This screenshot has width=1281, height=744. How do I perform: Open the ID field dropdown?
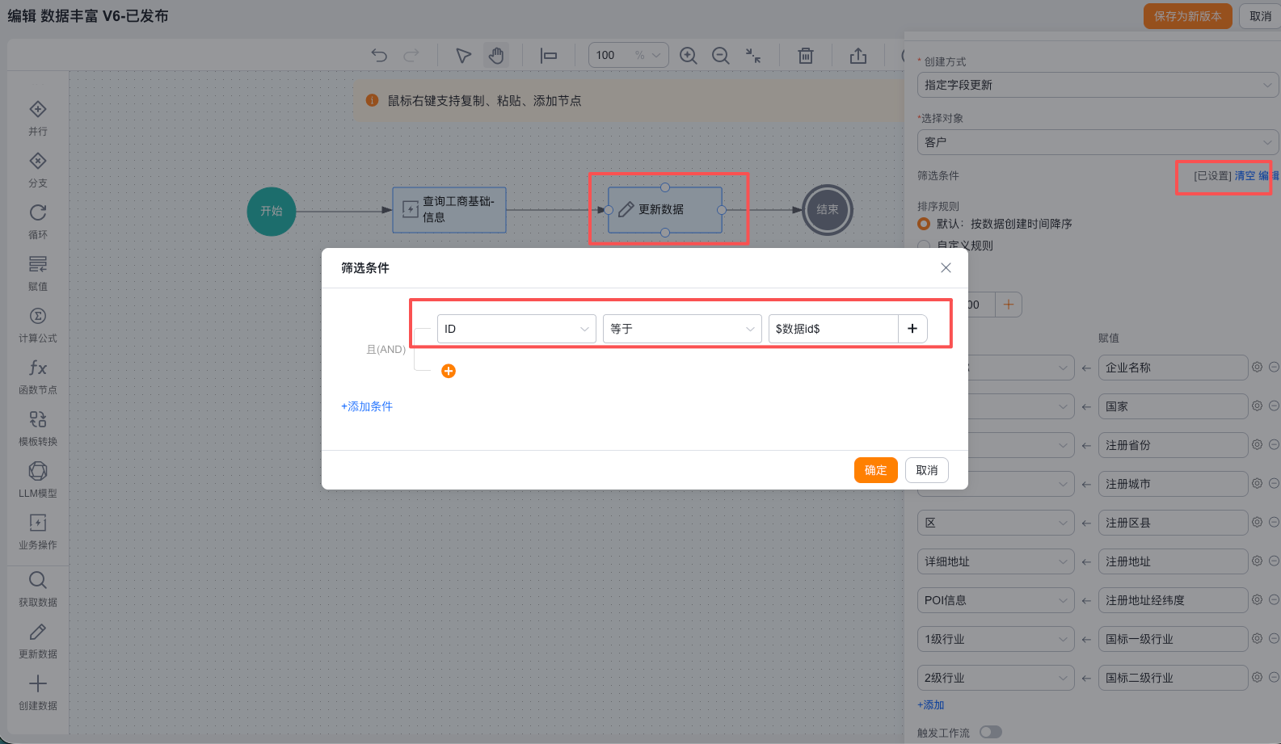516,329
